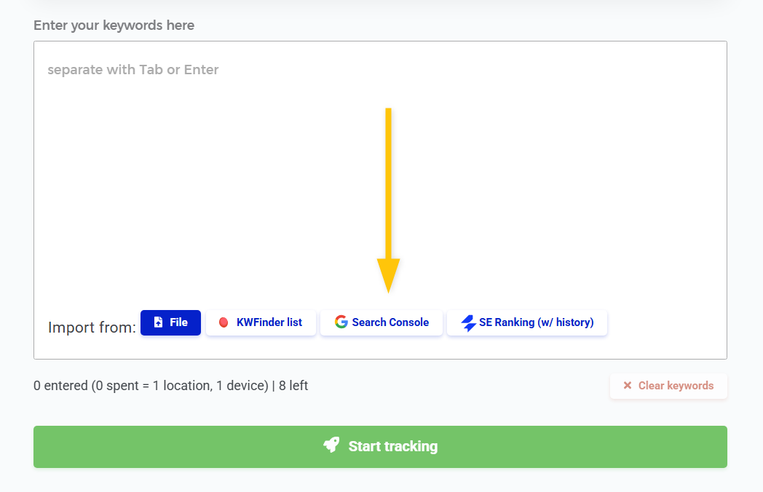The height and width of the screenshot is (492, 763).
Task: Import keywords from File
Action: 171,322
